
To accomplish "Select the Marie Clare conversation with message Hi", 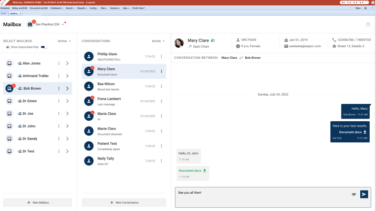I will tap(124, 116).
